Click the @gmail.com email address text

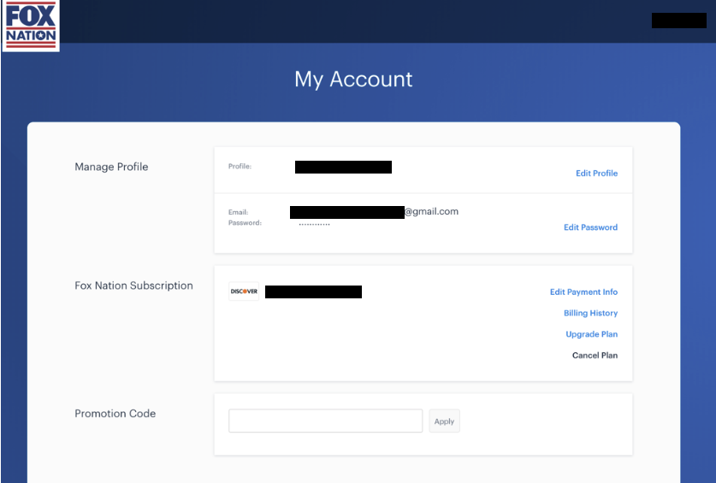coord(431,212)
